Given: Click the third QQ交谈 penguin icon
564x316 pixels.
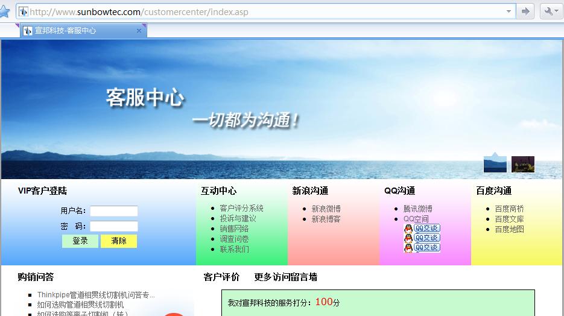Looking at the screenshot, I should (x=409, y=248).
